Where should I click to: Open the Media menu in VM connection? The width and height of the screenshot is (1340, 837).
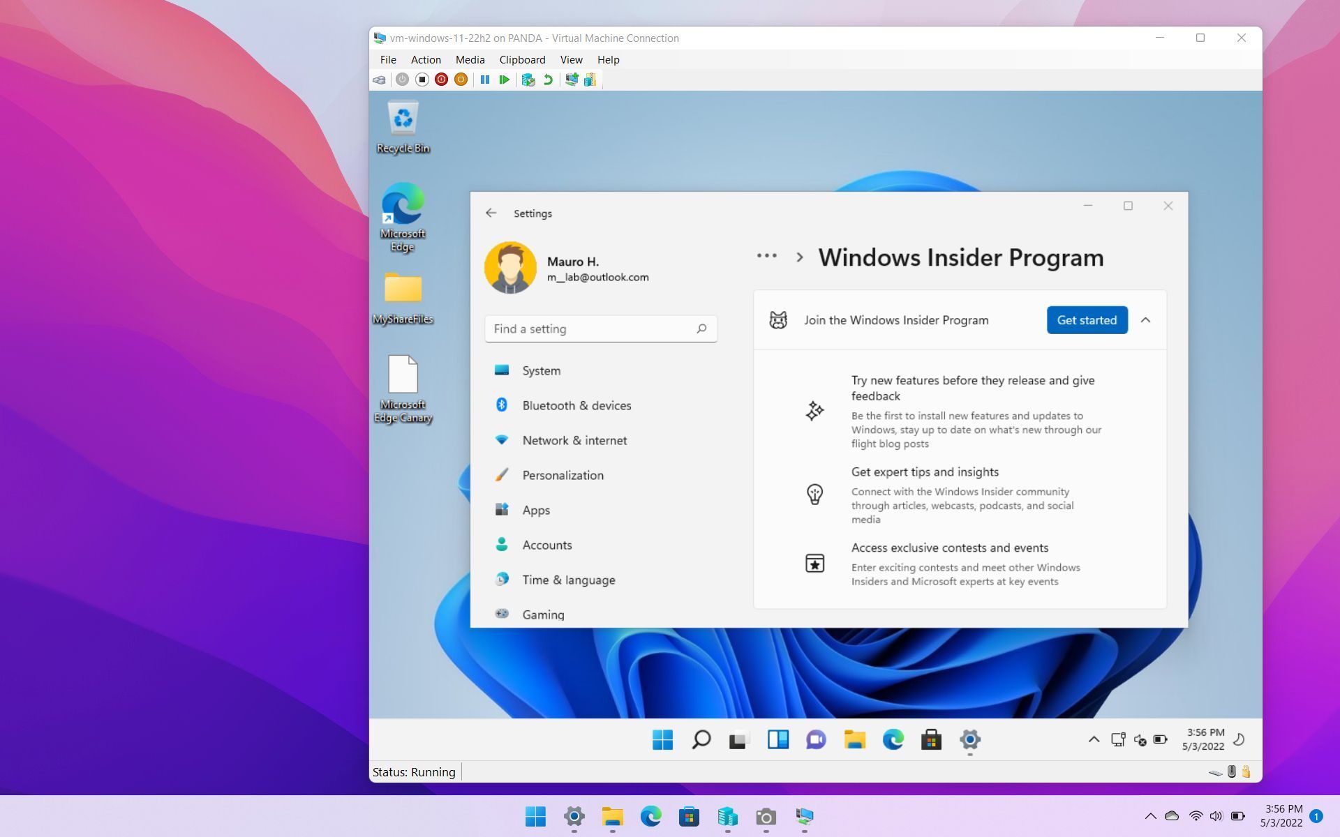point(470,59)
